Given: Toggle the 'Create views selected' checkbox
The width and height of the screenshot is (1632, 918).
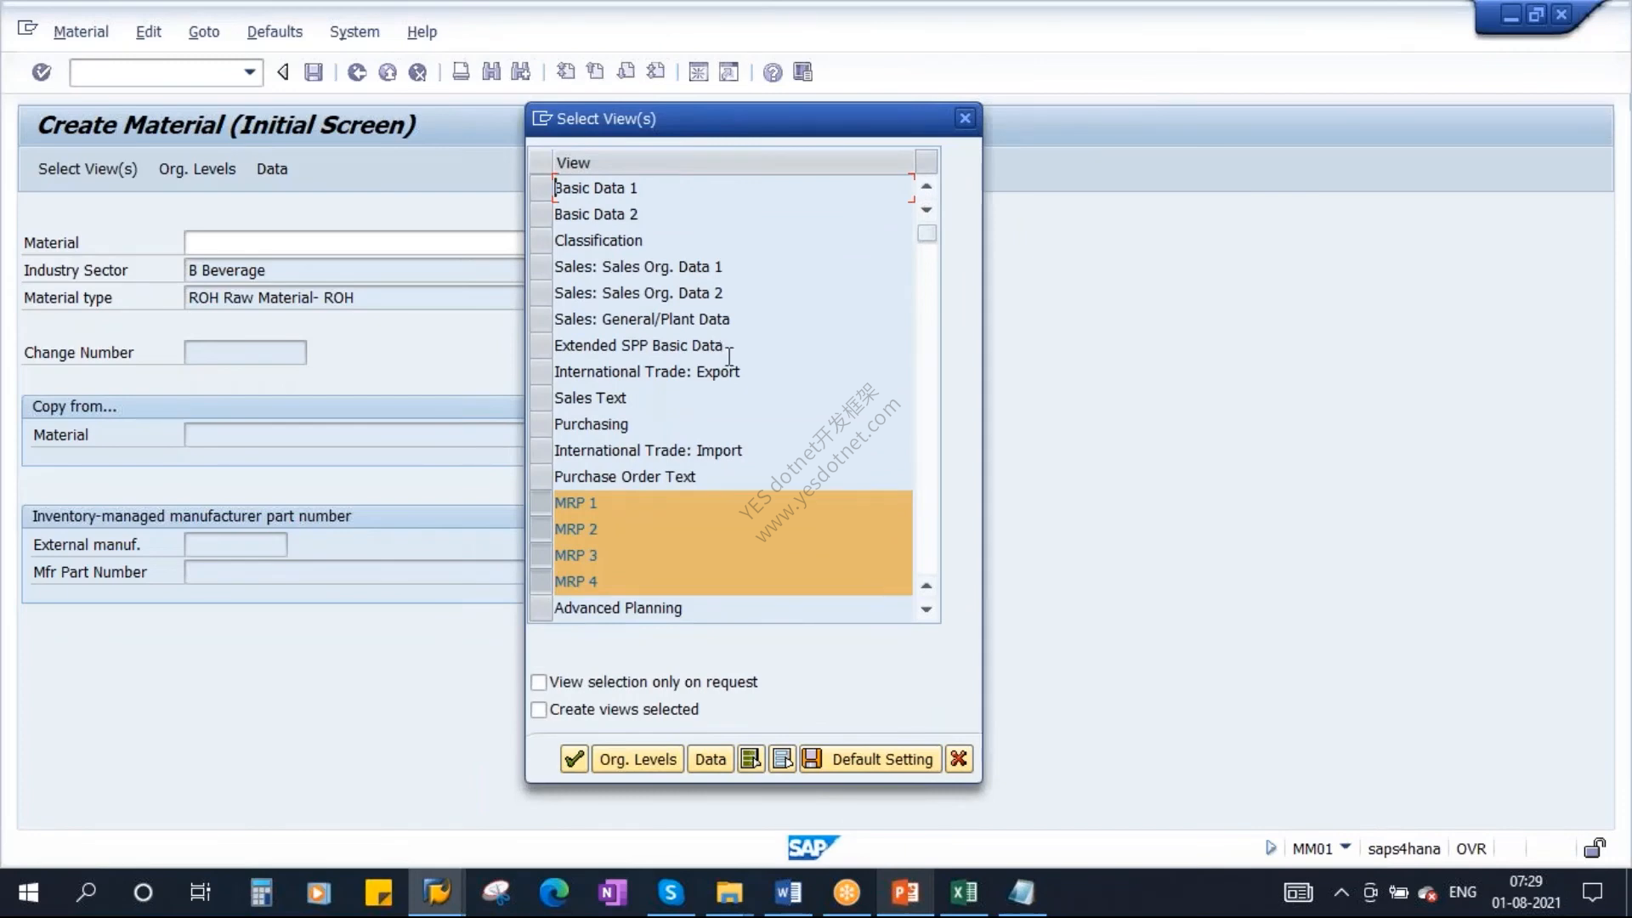Looking at the screenshot, I should 539,709.
